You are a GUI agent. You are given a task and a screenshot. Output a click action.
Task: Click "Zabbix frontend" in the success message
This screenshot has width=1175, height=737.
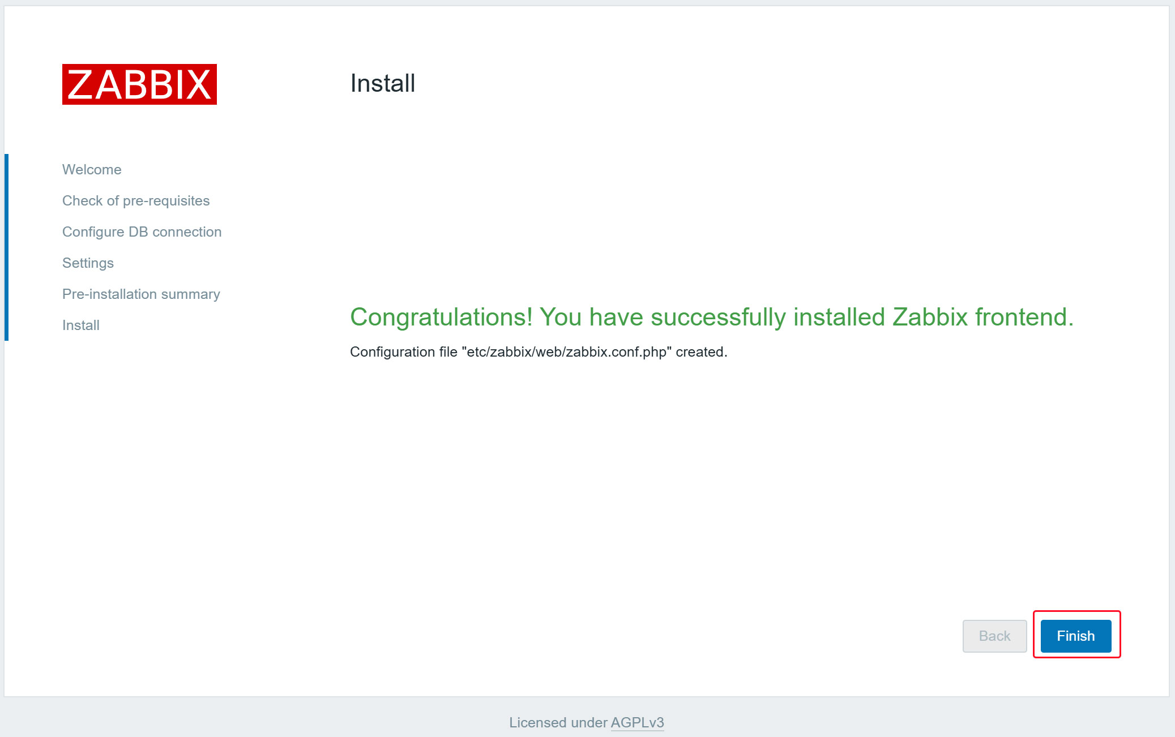coord(982,317)
